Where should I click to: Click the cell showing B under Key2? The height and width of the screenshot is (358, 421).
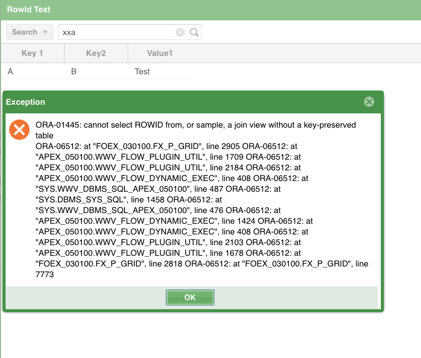click(x=73, y=71)
